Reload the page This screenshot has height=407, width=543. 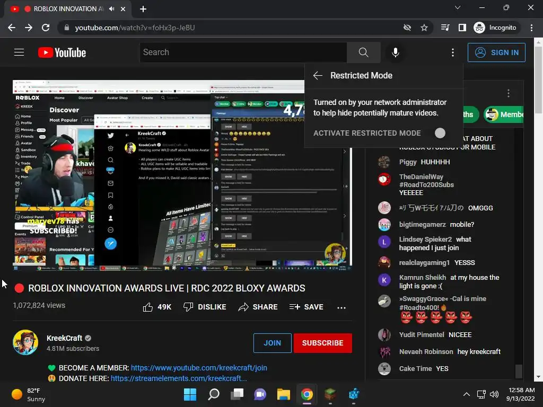[x=46, y=28]
